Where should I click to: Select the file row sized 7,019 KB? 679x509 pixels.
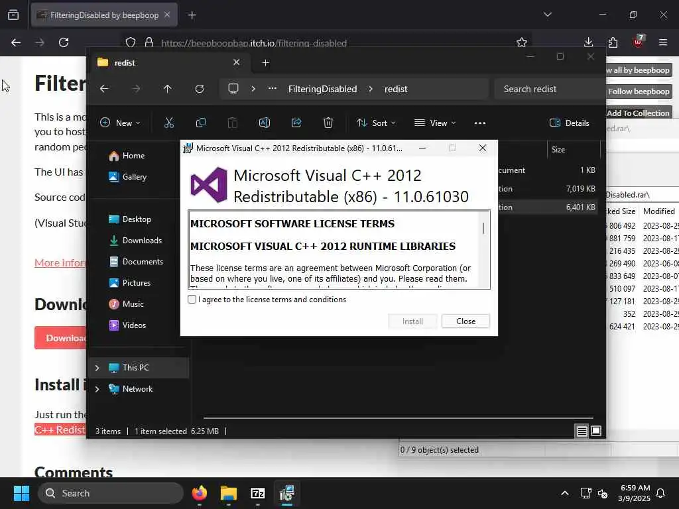point(549,189)
